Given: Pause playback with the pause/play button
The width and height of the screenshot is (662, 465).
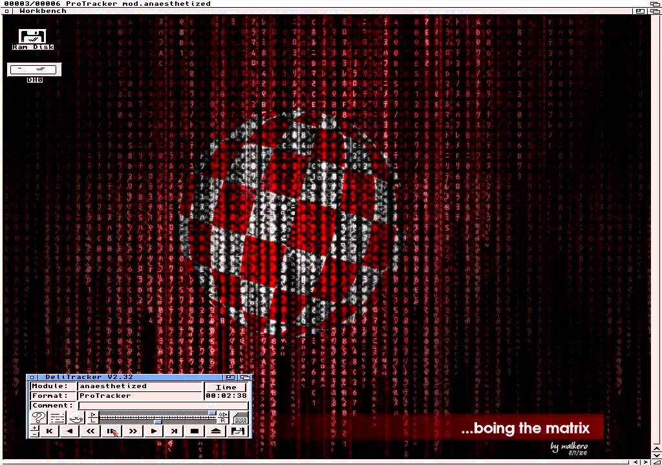Looking at the screenshot, I should [x=111, y=431].
